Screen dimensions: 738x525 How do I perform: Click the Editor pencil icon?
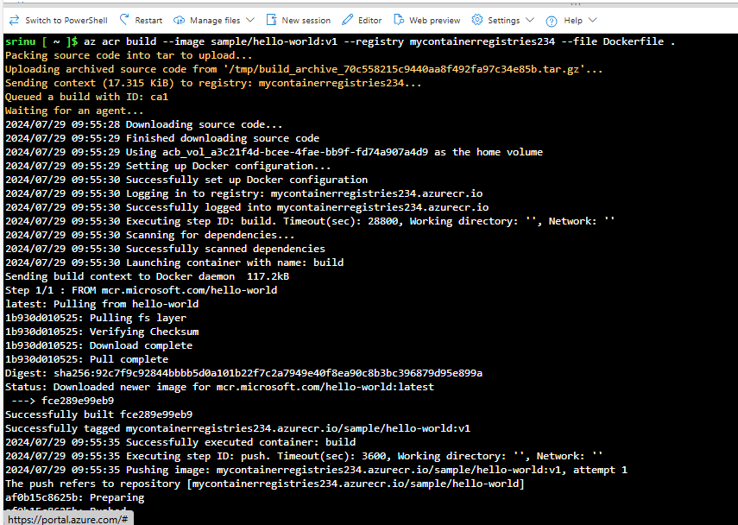347,20
